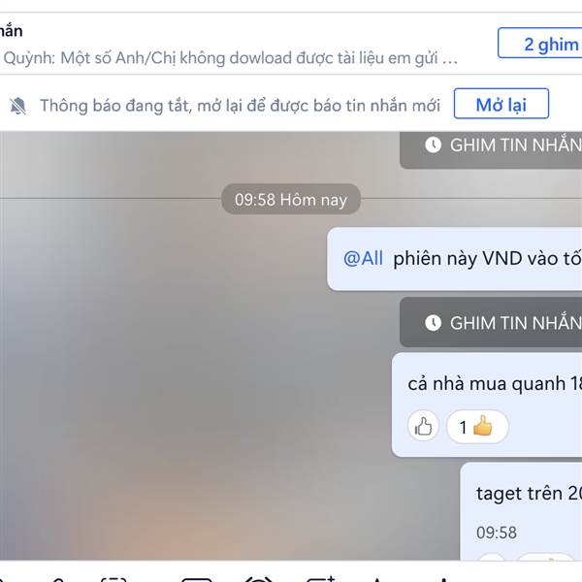Viewport: 582px width, 582px height.
Task: Click the clock icon on lower GHIM TIN NHẮN banner
Action: tap(433, 323)
